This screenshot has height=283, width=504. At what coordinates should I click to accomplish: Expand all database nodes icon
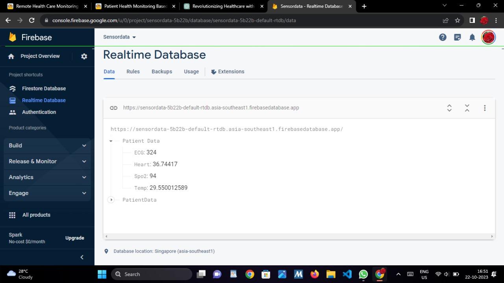[449, 108]
